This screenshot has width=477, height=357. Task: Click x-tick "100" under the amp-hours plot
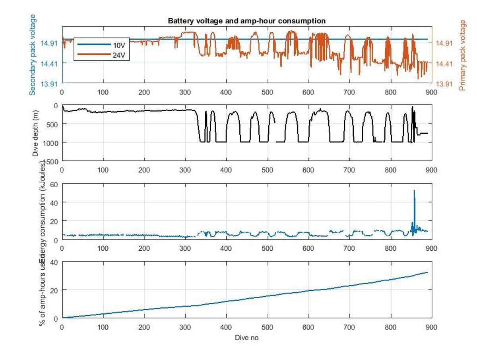[103, 327]
